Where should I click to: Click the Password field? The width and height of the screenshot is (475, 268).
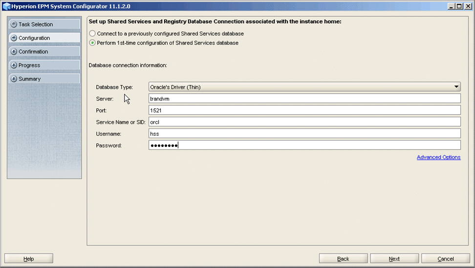[304, 145]
